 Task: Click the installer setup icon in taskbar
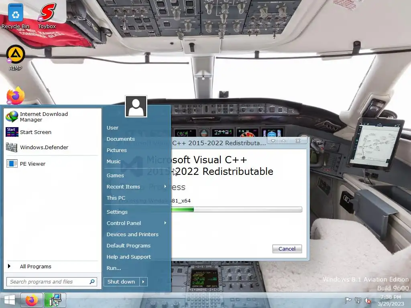coord(55,300)
